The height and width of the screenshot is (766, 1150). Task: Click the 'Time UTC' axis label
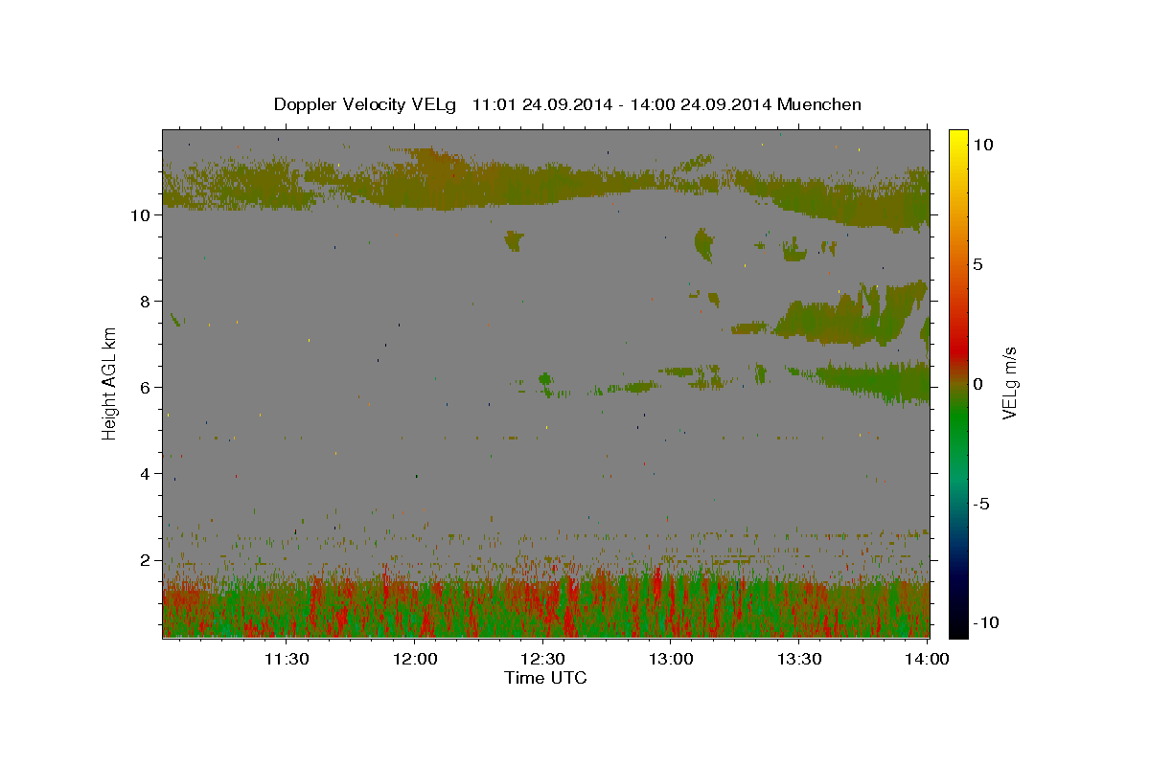pos(545,678)
